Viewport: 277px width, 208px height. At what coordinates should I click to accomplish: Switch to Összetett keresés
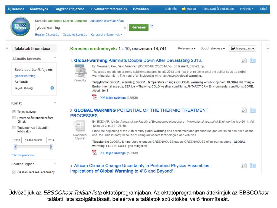[x=75, y=35]
